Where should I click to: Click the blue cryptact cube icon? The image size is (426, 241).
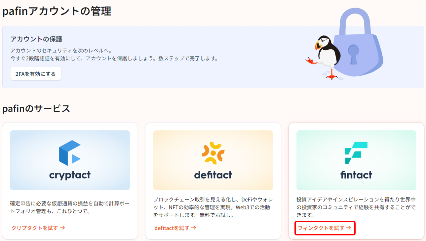70,152
